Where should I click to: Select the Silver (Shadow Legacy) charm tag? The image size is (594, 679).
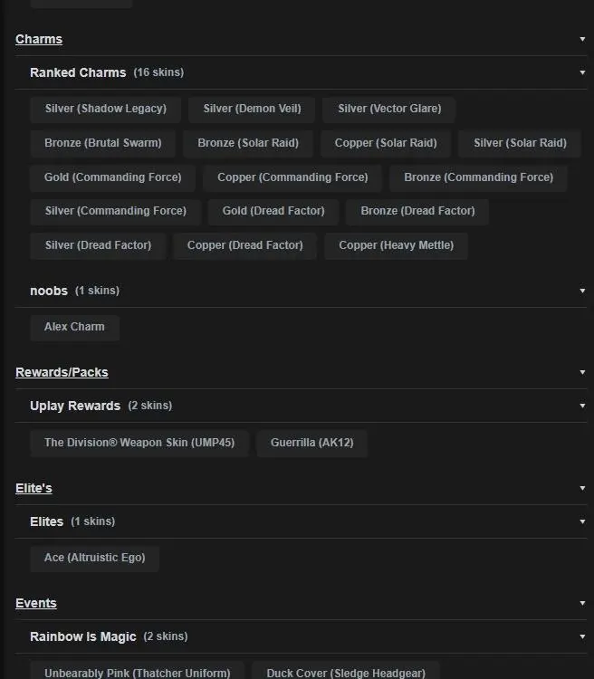[106, 110]
